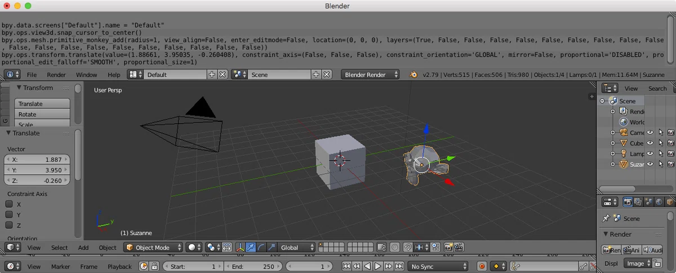
Task: Click the active keying set field
Action: point(543,266)
